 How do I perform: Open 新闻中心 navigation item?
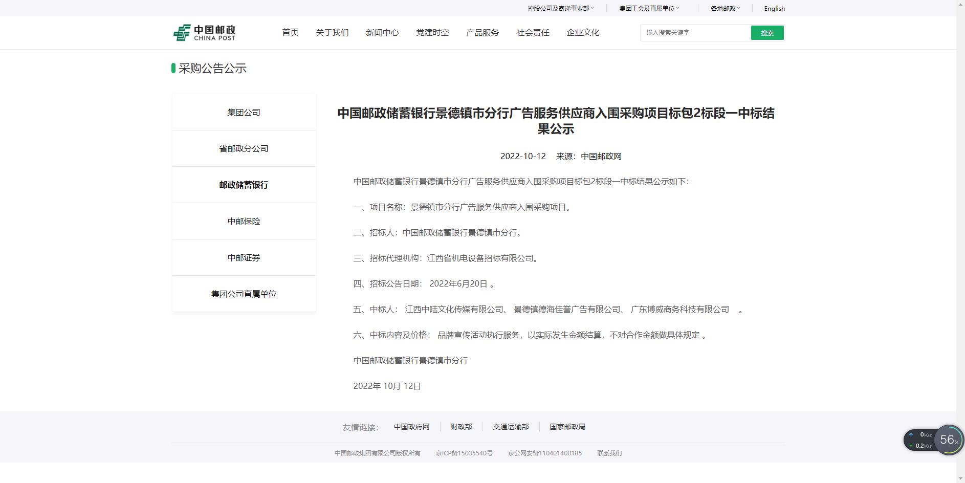pyautogui.click(x=382, y=33)
